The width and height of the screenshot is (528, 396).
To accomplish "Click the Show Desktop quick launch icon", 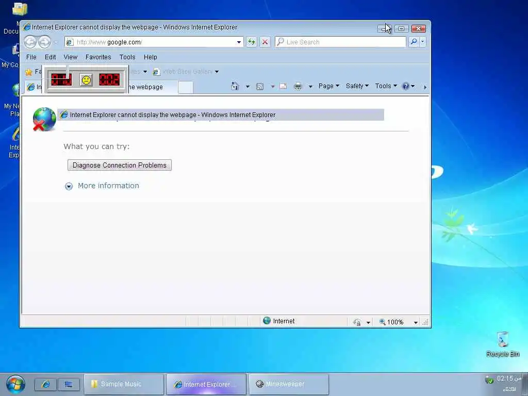I will [69, 384].
